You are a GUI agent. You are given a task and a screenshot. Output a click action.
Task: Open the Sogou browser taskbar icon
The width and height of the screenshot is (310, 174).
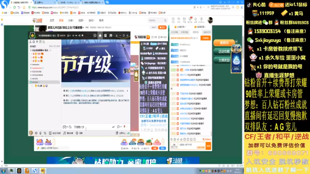[35, 171]
